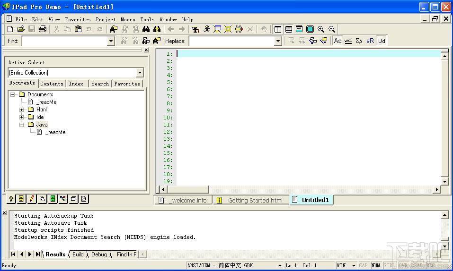This screenshot has width=453, height=271.
Task: Open the Find field dropdown arrow
Action: click(x=111, y=41)
